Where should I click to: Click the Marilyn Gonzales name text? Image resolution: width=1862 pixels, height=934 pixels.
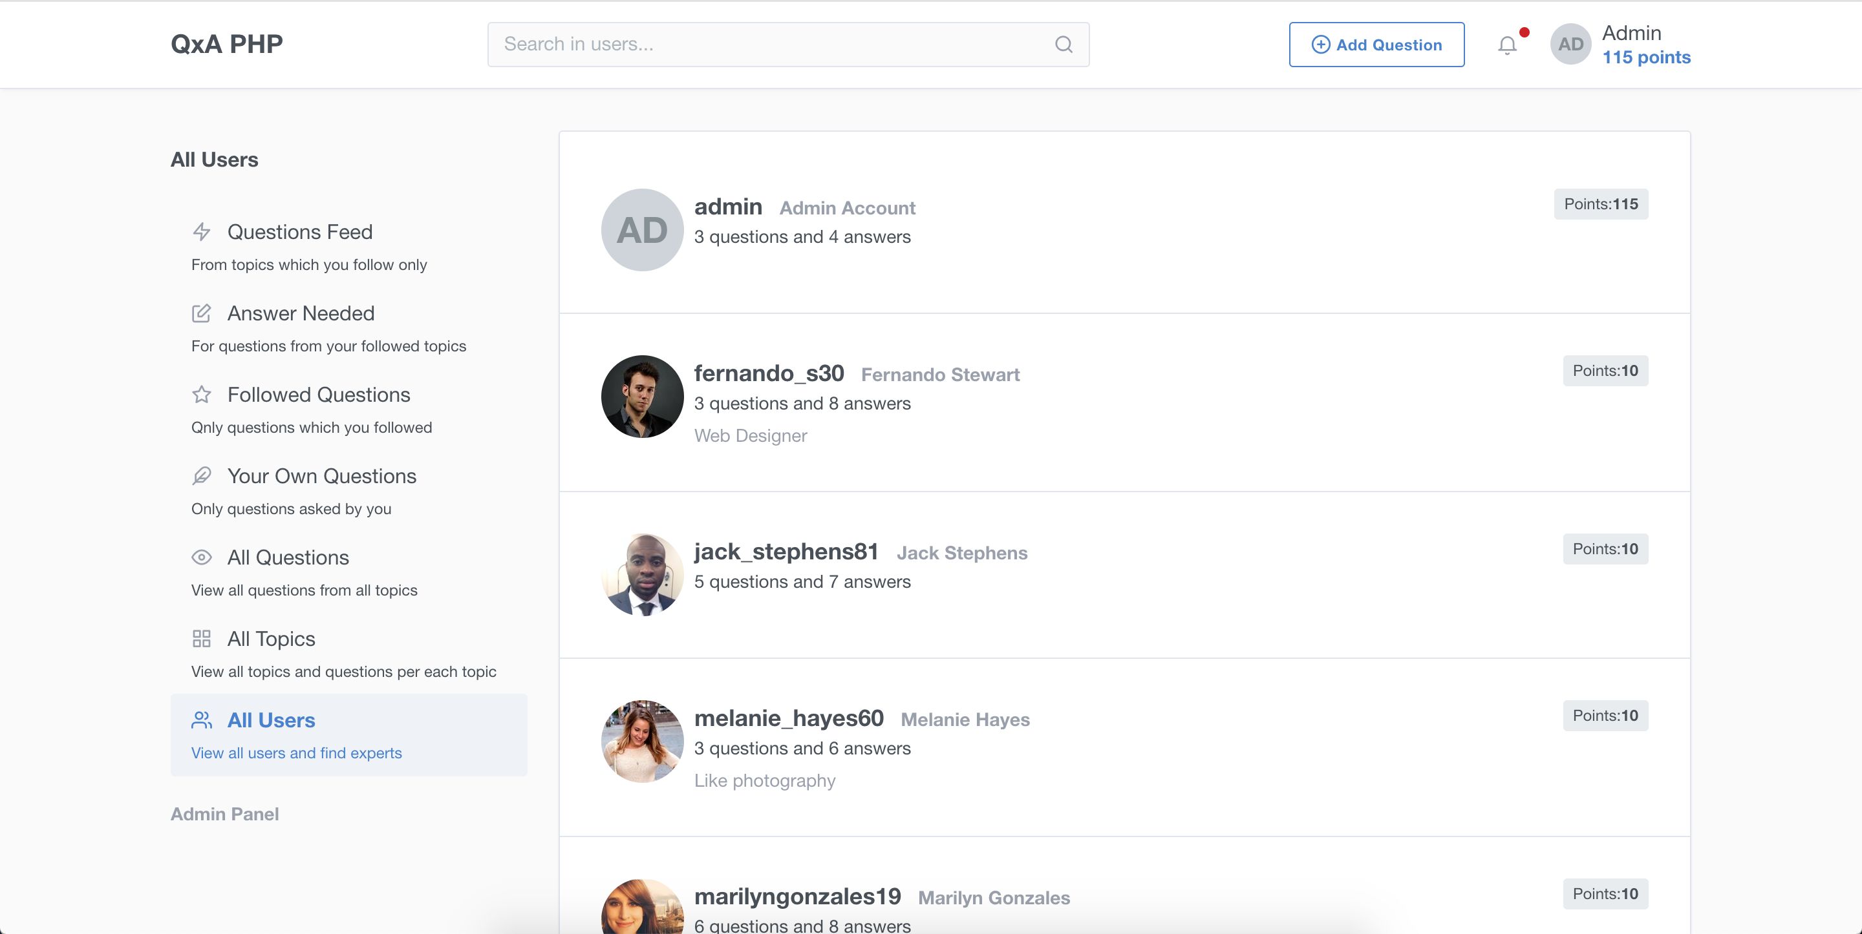994,898
